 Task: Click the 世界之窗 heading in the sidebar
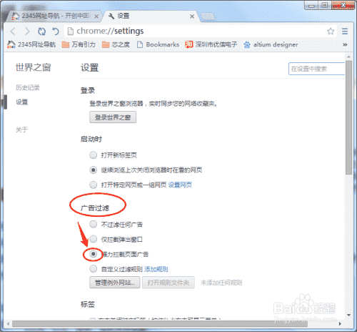[34, 67]
